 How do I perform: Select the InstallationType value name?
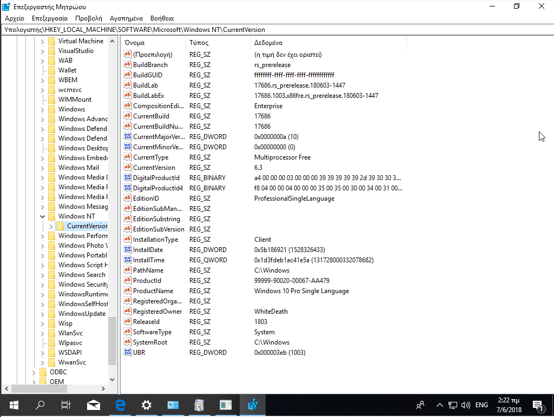point(155,240)
